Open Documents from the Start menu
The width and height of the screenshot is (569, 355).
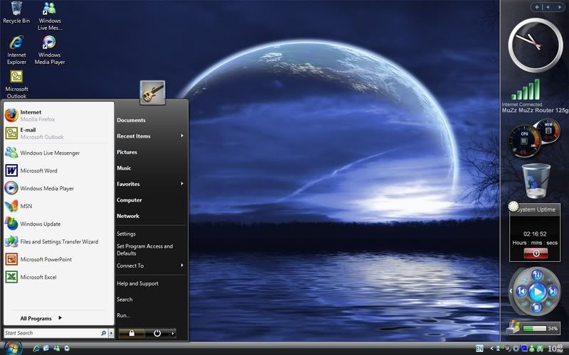132,121
